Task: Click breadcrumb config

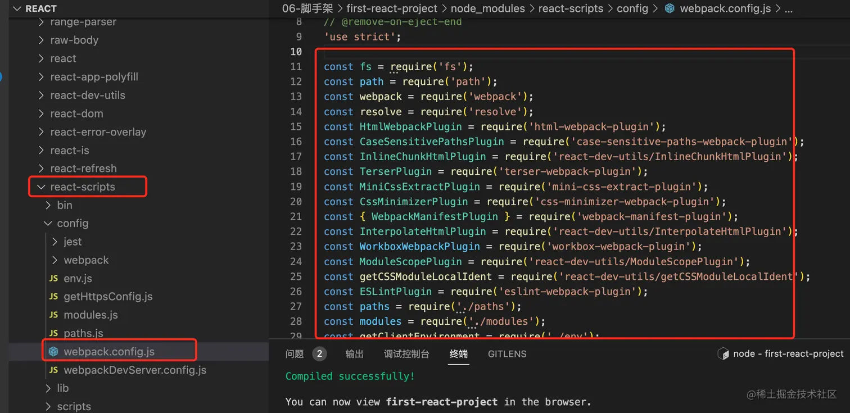Action: click(x=632, y=8)
